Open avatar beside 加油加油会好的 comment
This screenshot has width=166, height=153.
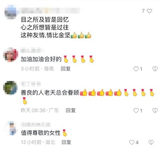11,55
